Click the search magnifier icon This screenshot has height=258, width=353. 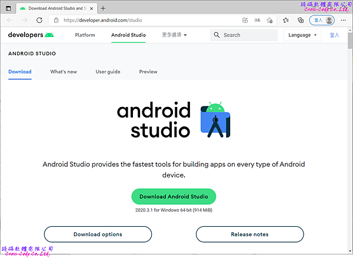pyautogui.click(x=217, y=35)
